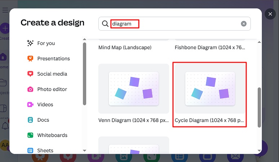
Task: Select the Photo editor category
Action: [x=52, y=89]
